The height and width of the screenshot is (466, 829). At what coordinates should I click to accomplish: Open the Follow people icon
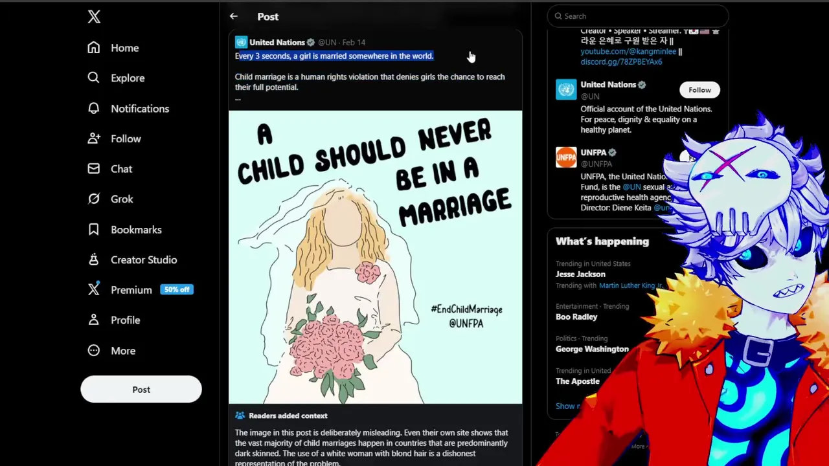(94, 139)
